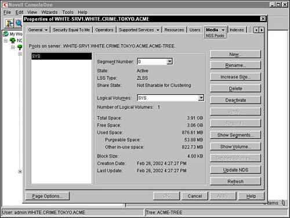Open the Edit menu

(19, 12)
